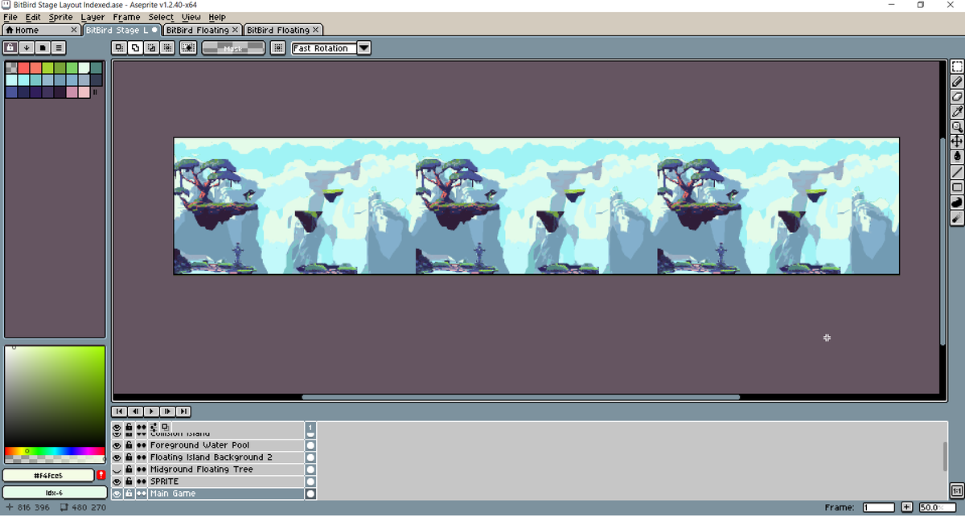Open the File menu
Screen dimensions: 965x516
point(10,17)
